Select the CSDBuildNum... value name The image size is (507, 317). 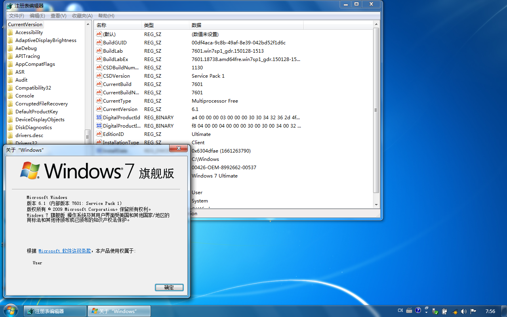pos(121,67)
